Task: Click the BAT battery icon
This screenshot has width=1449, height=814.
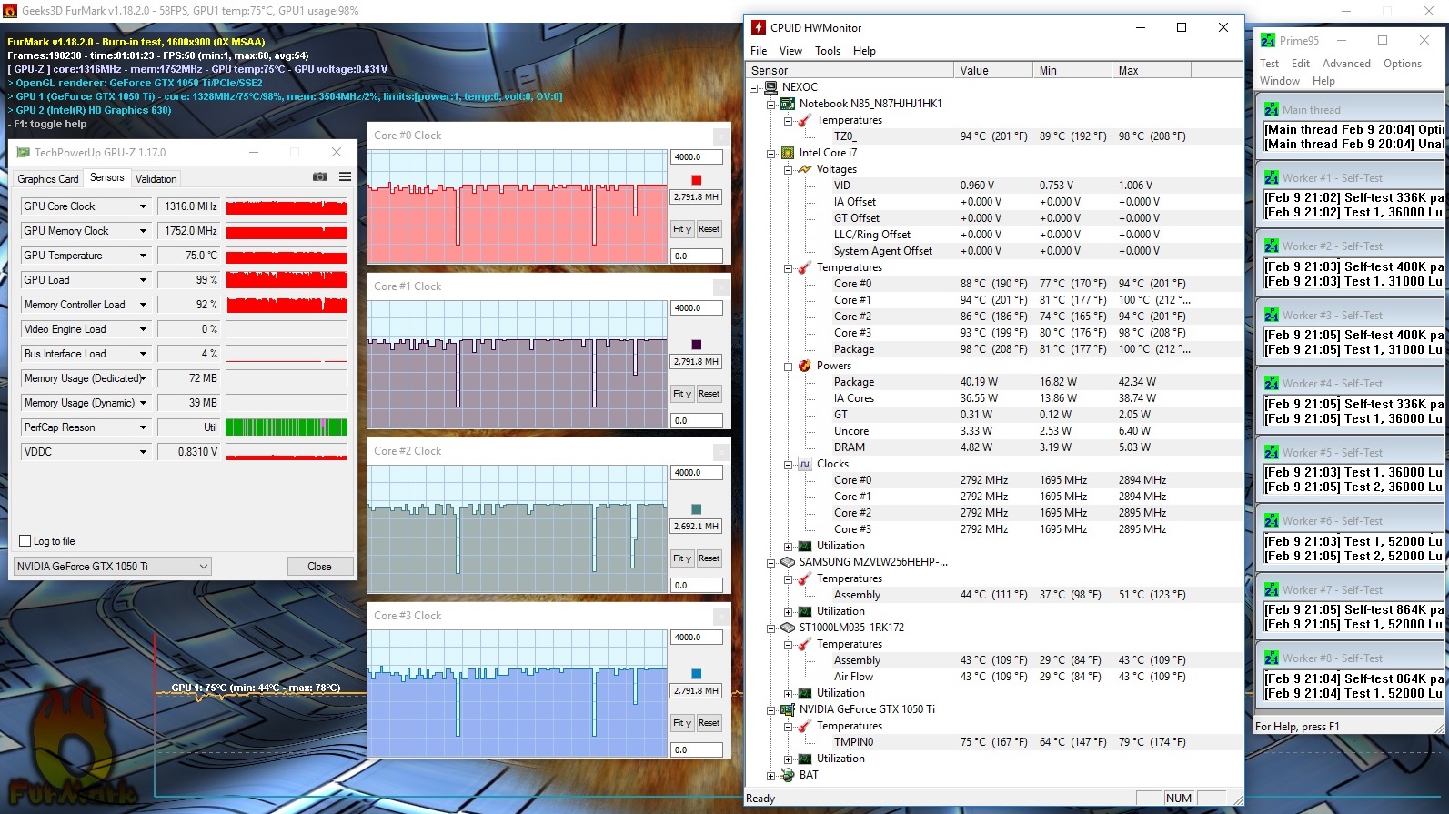Action: click(788, 775)
